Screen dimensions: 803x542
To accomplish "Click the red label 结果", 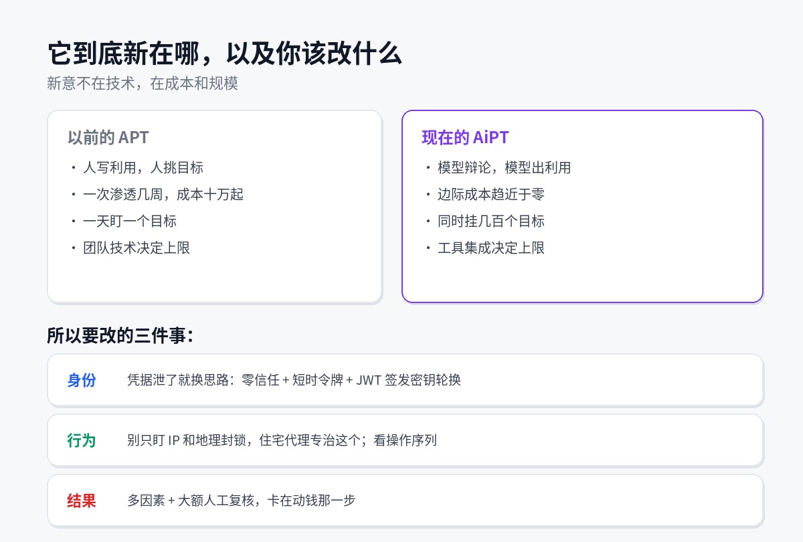I will 82,501.
